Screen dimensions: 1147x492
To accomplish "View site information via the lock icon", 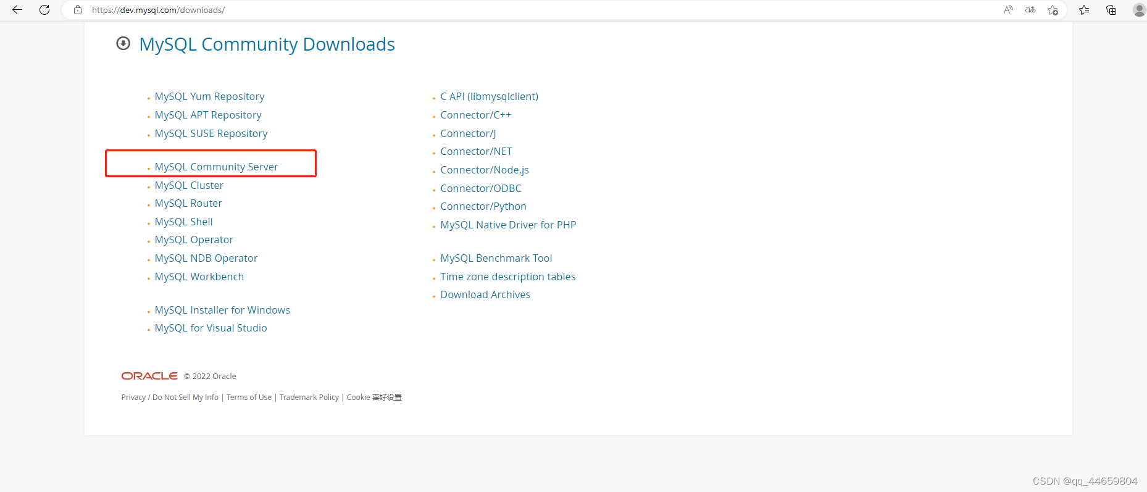I will click(78, 10).
